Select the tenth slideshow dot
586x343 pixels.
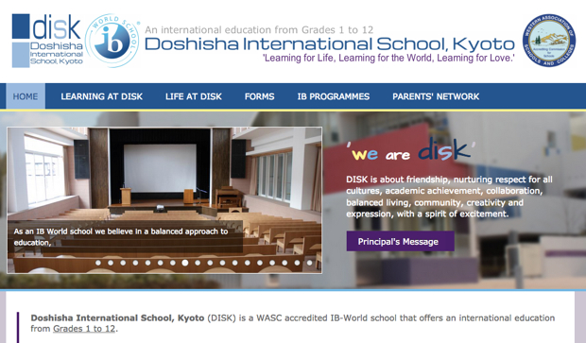(x=210, y=263)
